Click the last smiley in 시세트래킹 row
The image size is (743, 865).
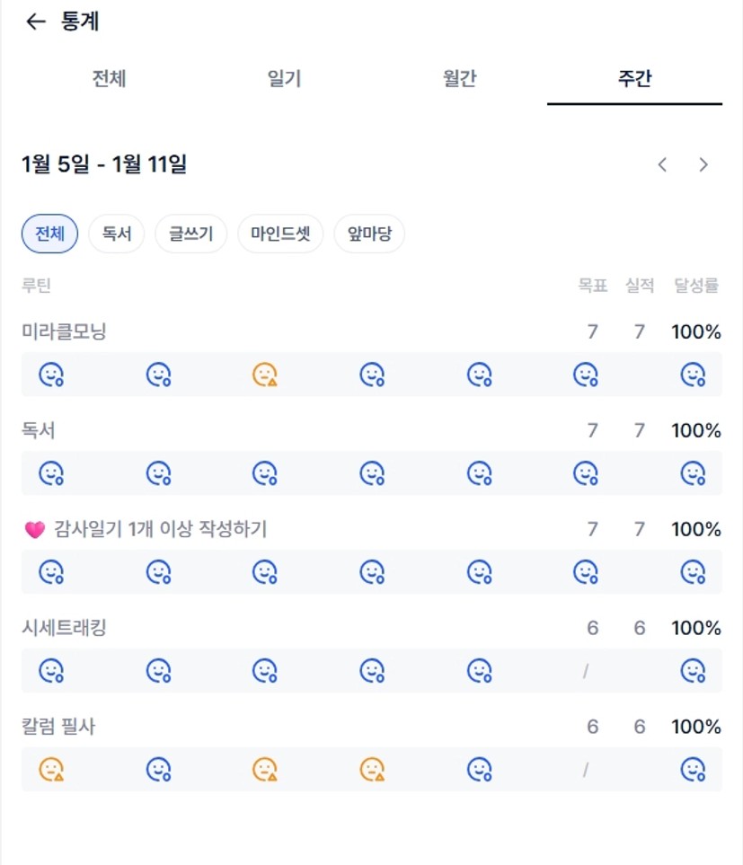pos(692,670)
